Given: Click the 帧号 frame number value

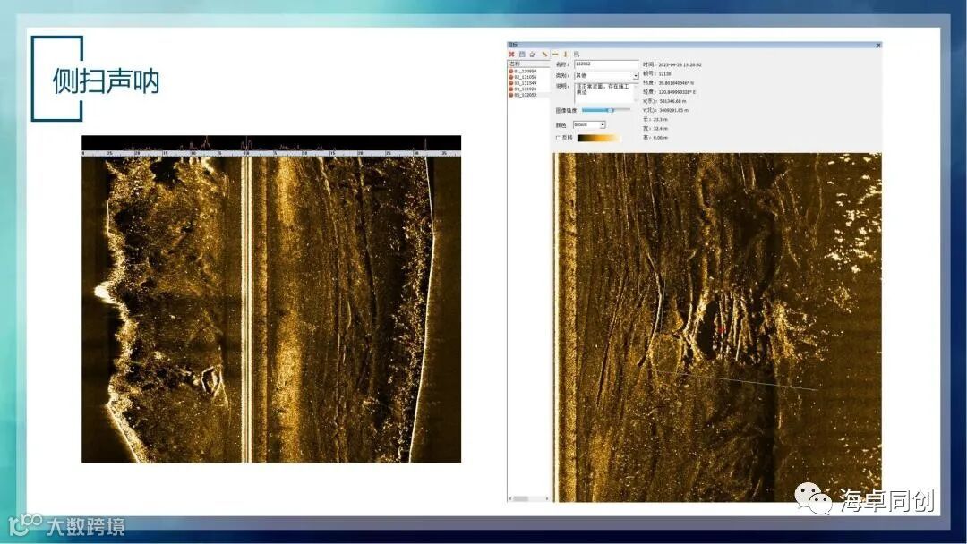Looking at the screenshot, I should coord(664,74).
